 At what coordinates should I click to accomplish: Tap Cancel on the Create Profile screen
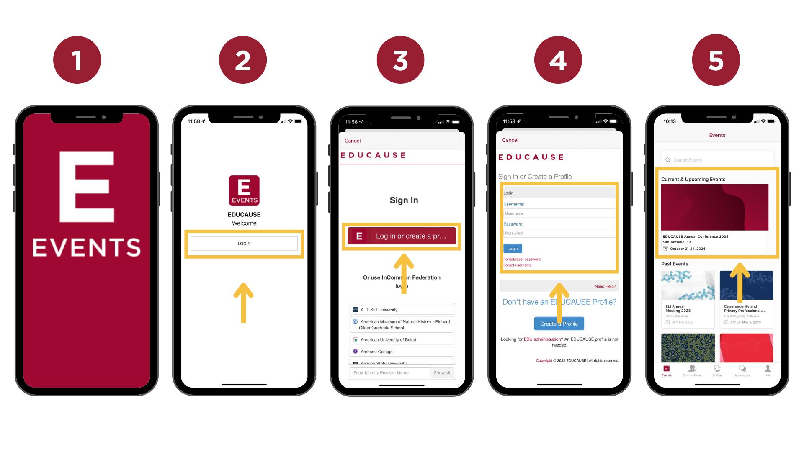pos(510,140)
